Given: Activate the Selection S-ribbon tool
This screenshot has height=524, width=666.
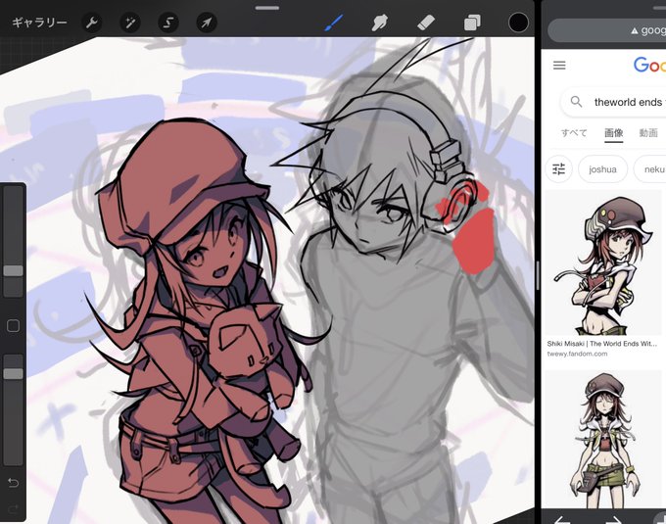Looking at the screenshot, I should pos(168,23).
